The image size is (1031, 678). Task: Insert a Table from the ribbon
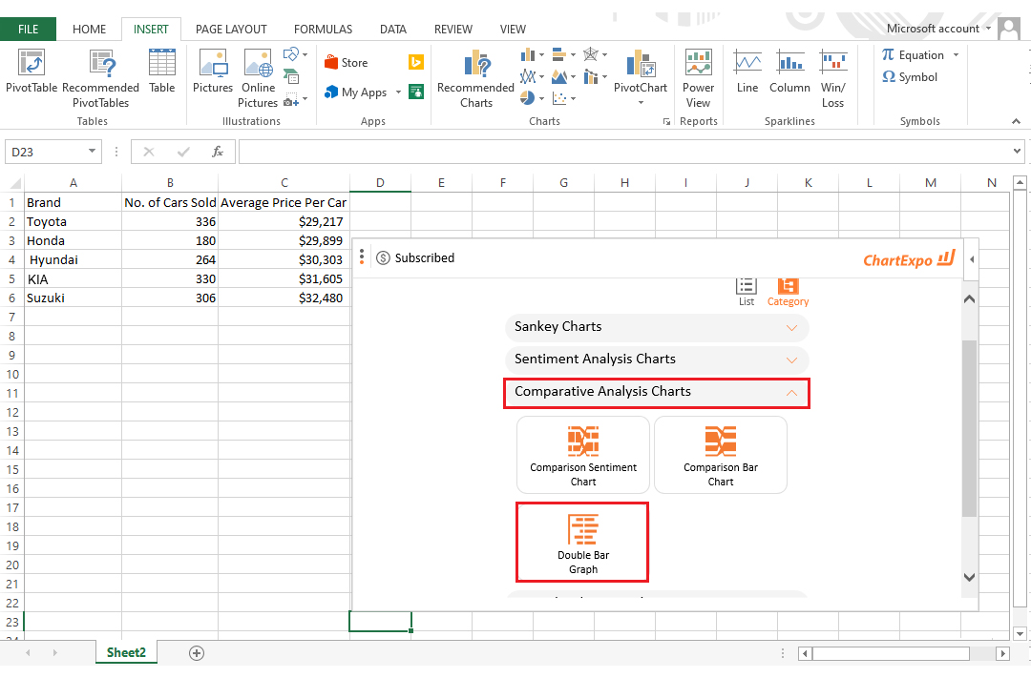(161, 71)
